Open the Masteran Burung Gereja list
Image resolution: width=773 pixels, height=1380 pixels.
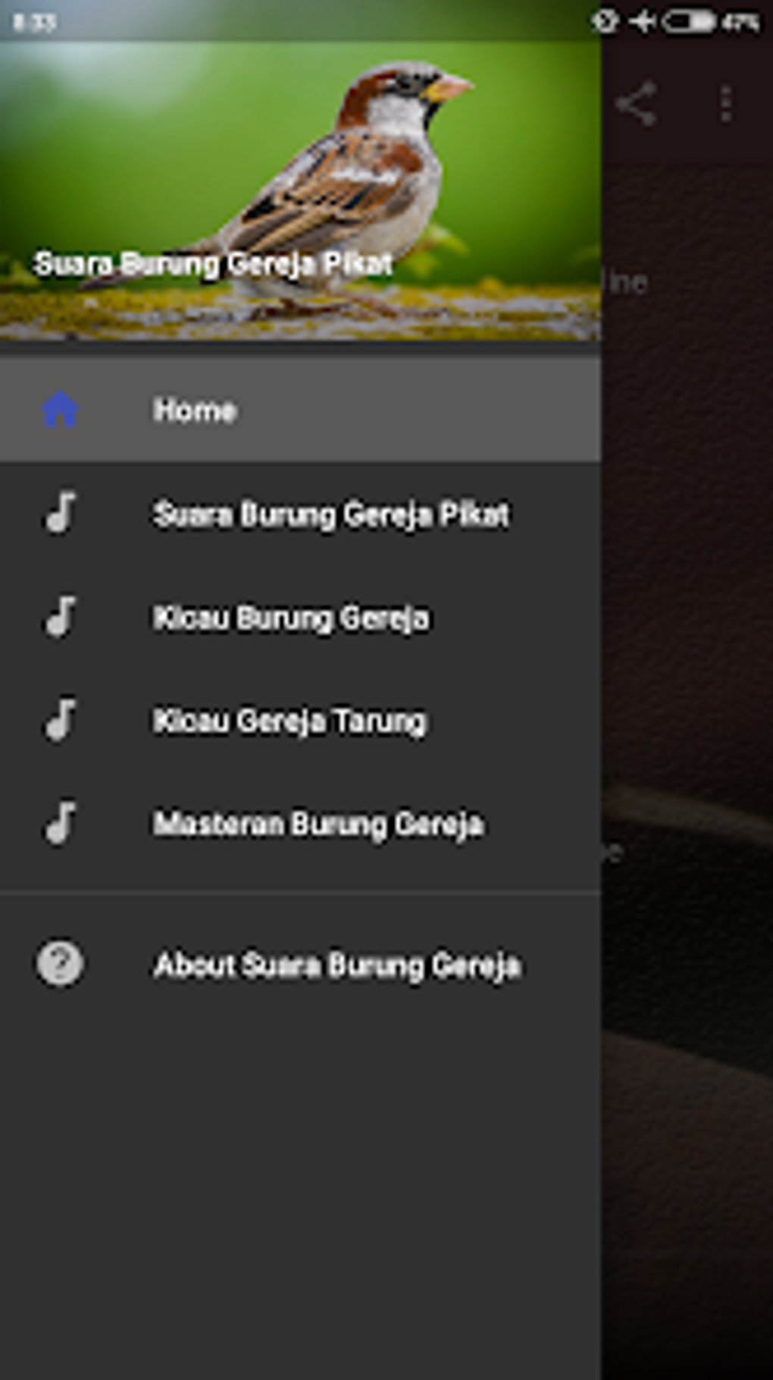pyautogui.click(x=318, y=824)
